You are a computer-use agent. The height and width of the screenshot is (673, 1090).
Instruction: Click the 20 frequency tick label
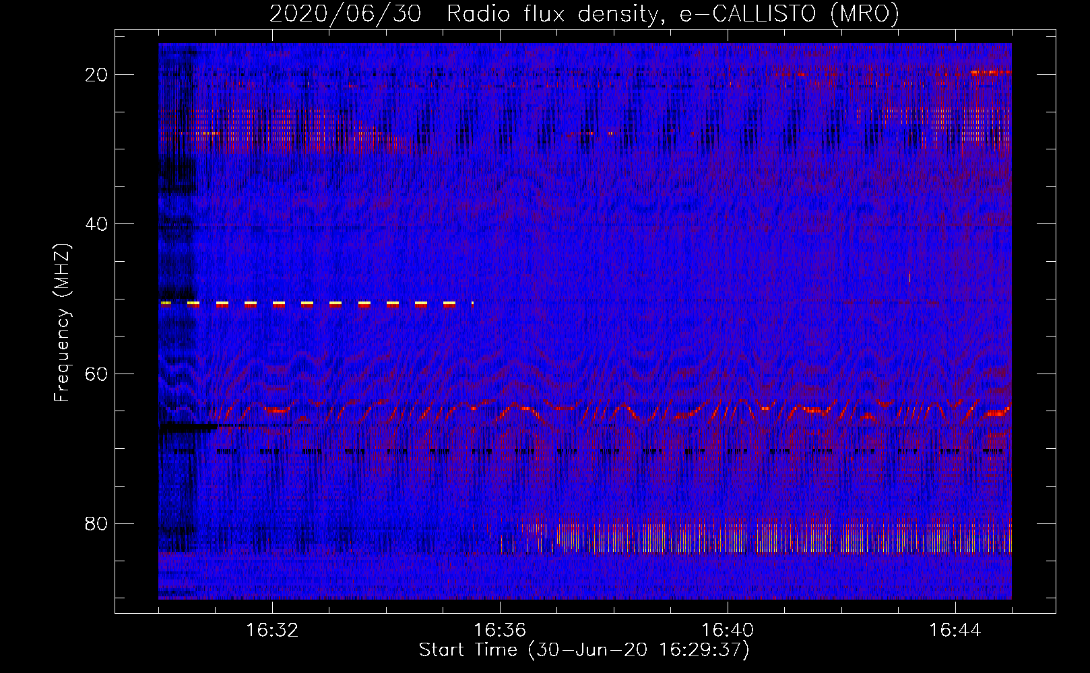coord(96,75)
